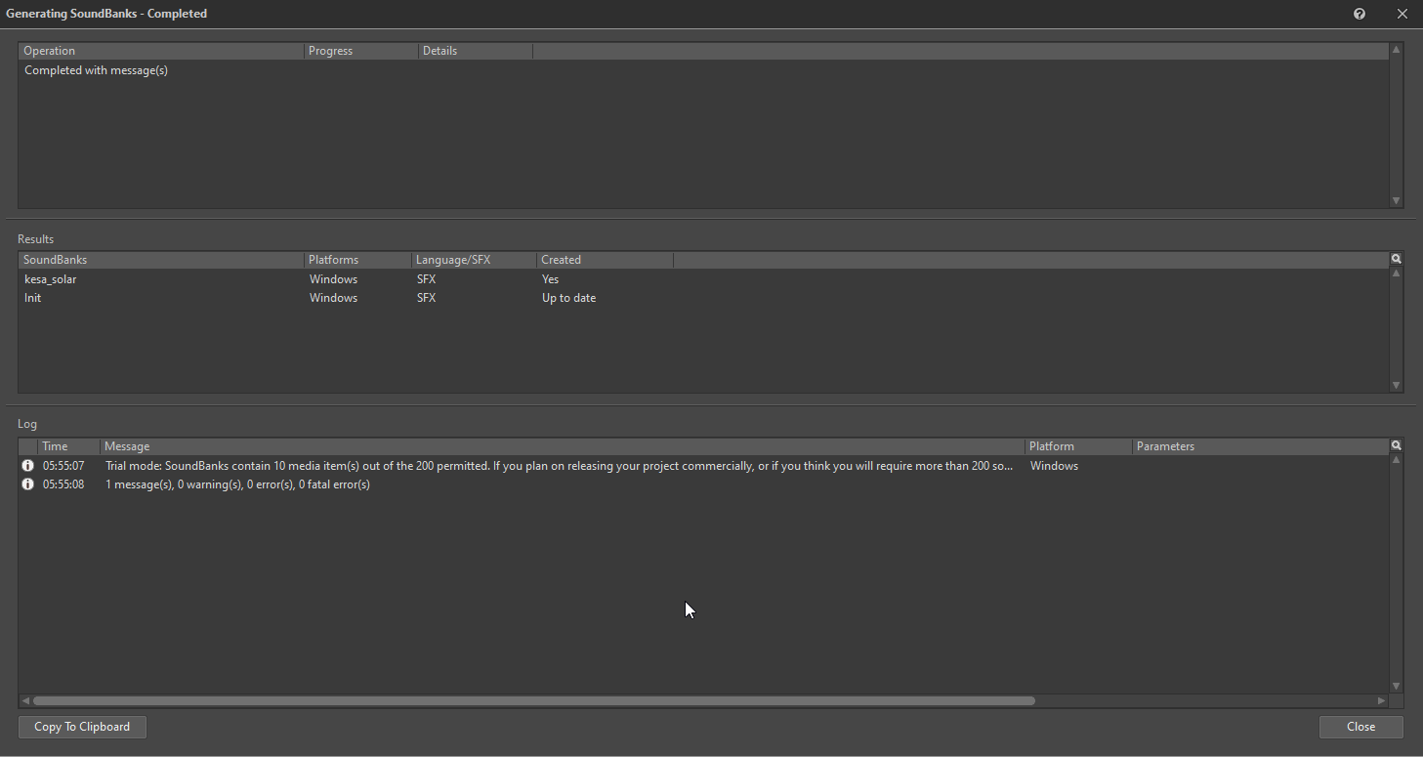Select the Trial mode log message row

559,466
